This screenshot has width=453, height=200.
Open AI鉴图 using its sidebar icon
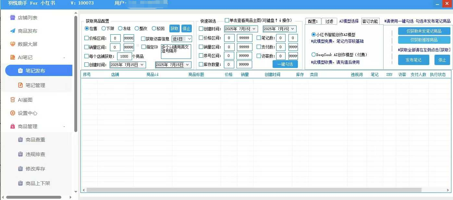coord(13,100)
